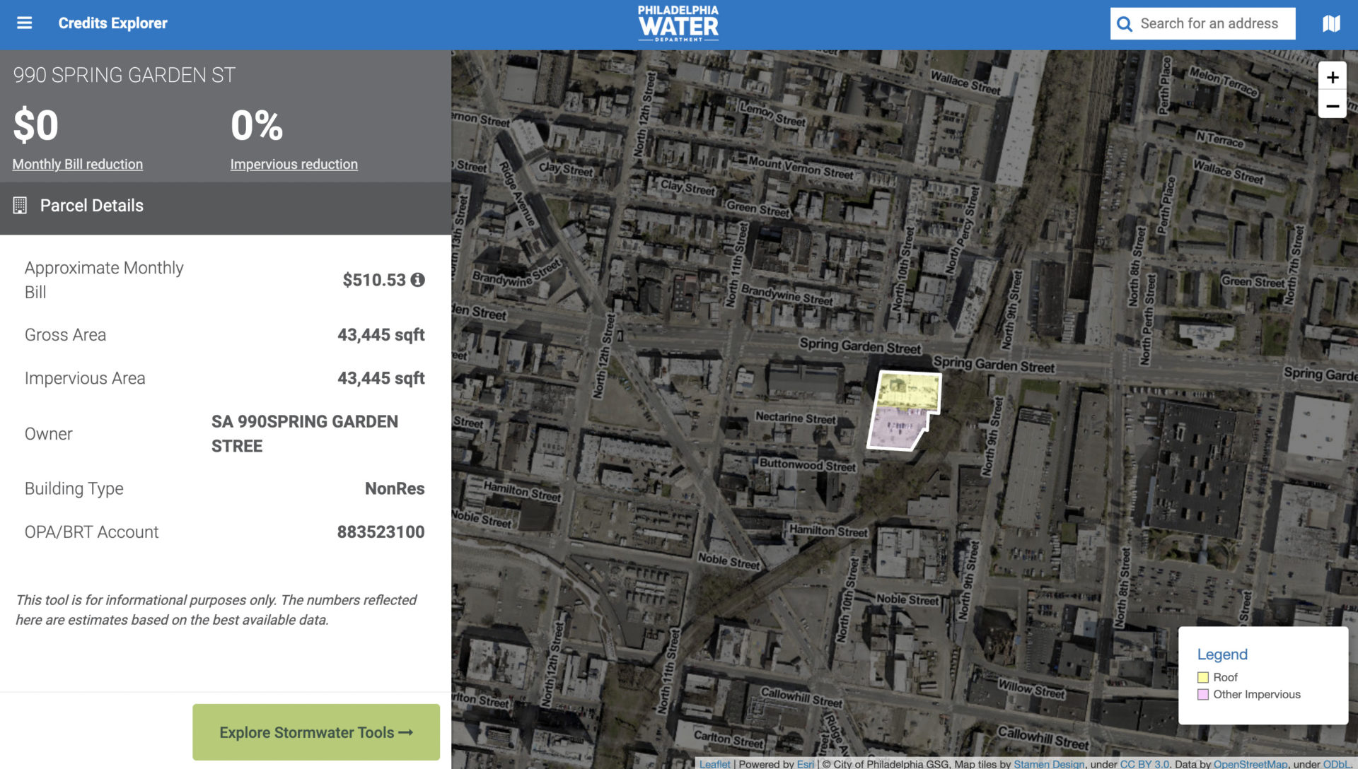Open the Leaflet attribution link

coord(714,763)
